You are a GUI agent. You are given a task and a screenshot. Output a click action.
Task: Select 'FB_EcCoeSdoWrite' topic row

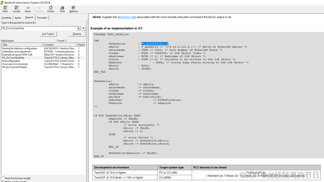pyautogui.click(x=43, y=58)
